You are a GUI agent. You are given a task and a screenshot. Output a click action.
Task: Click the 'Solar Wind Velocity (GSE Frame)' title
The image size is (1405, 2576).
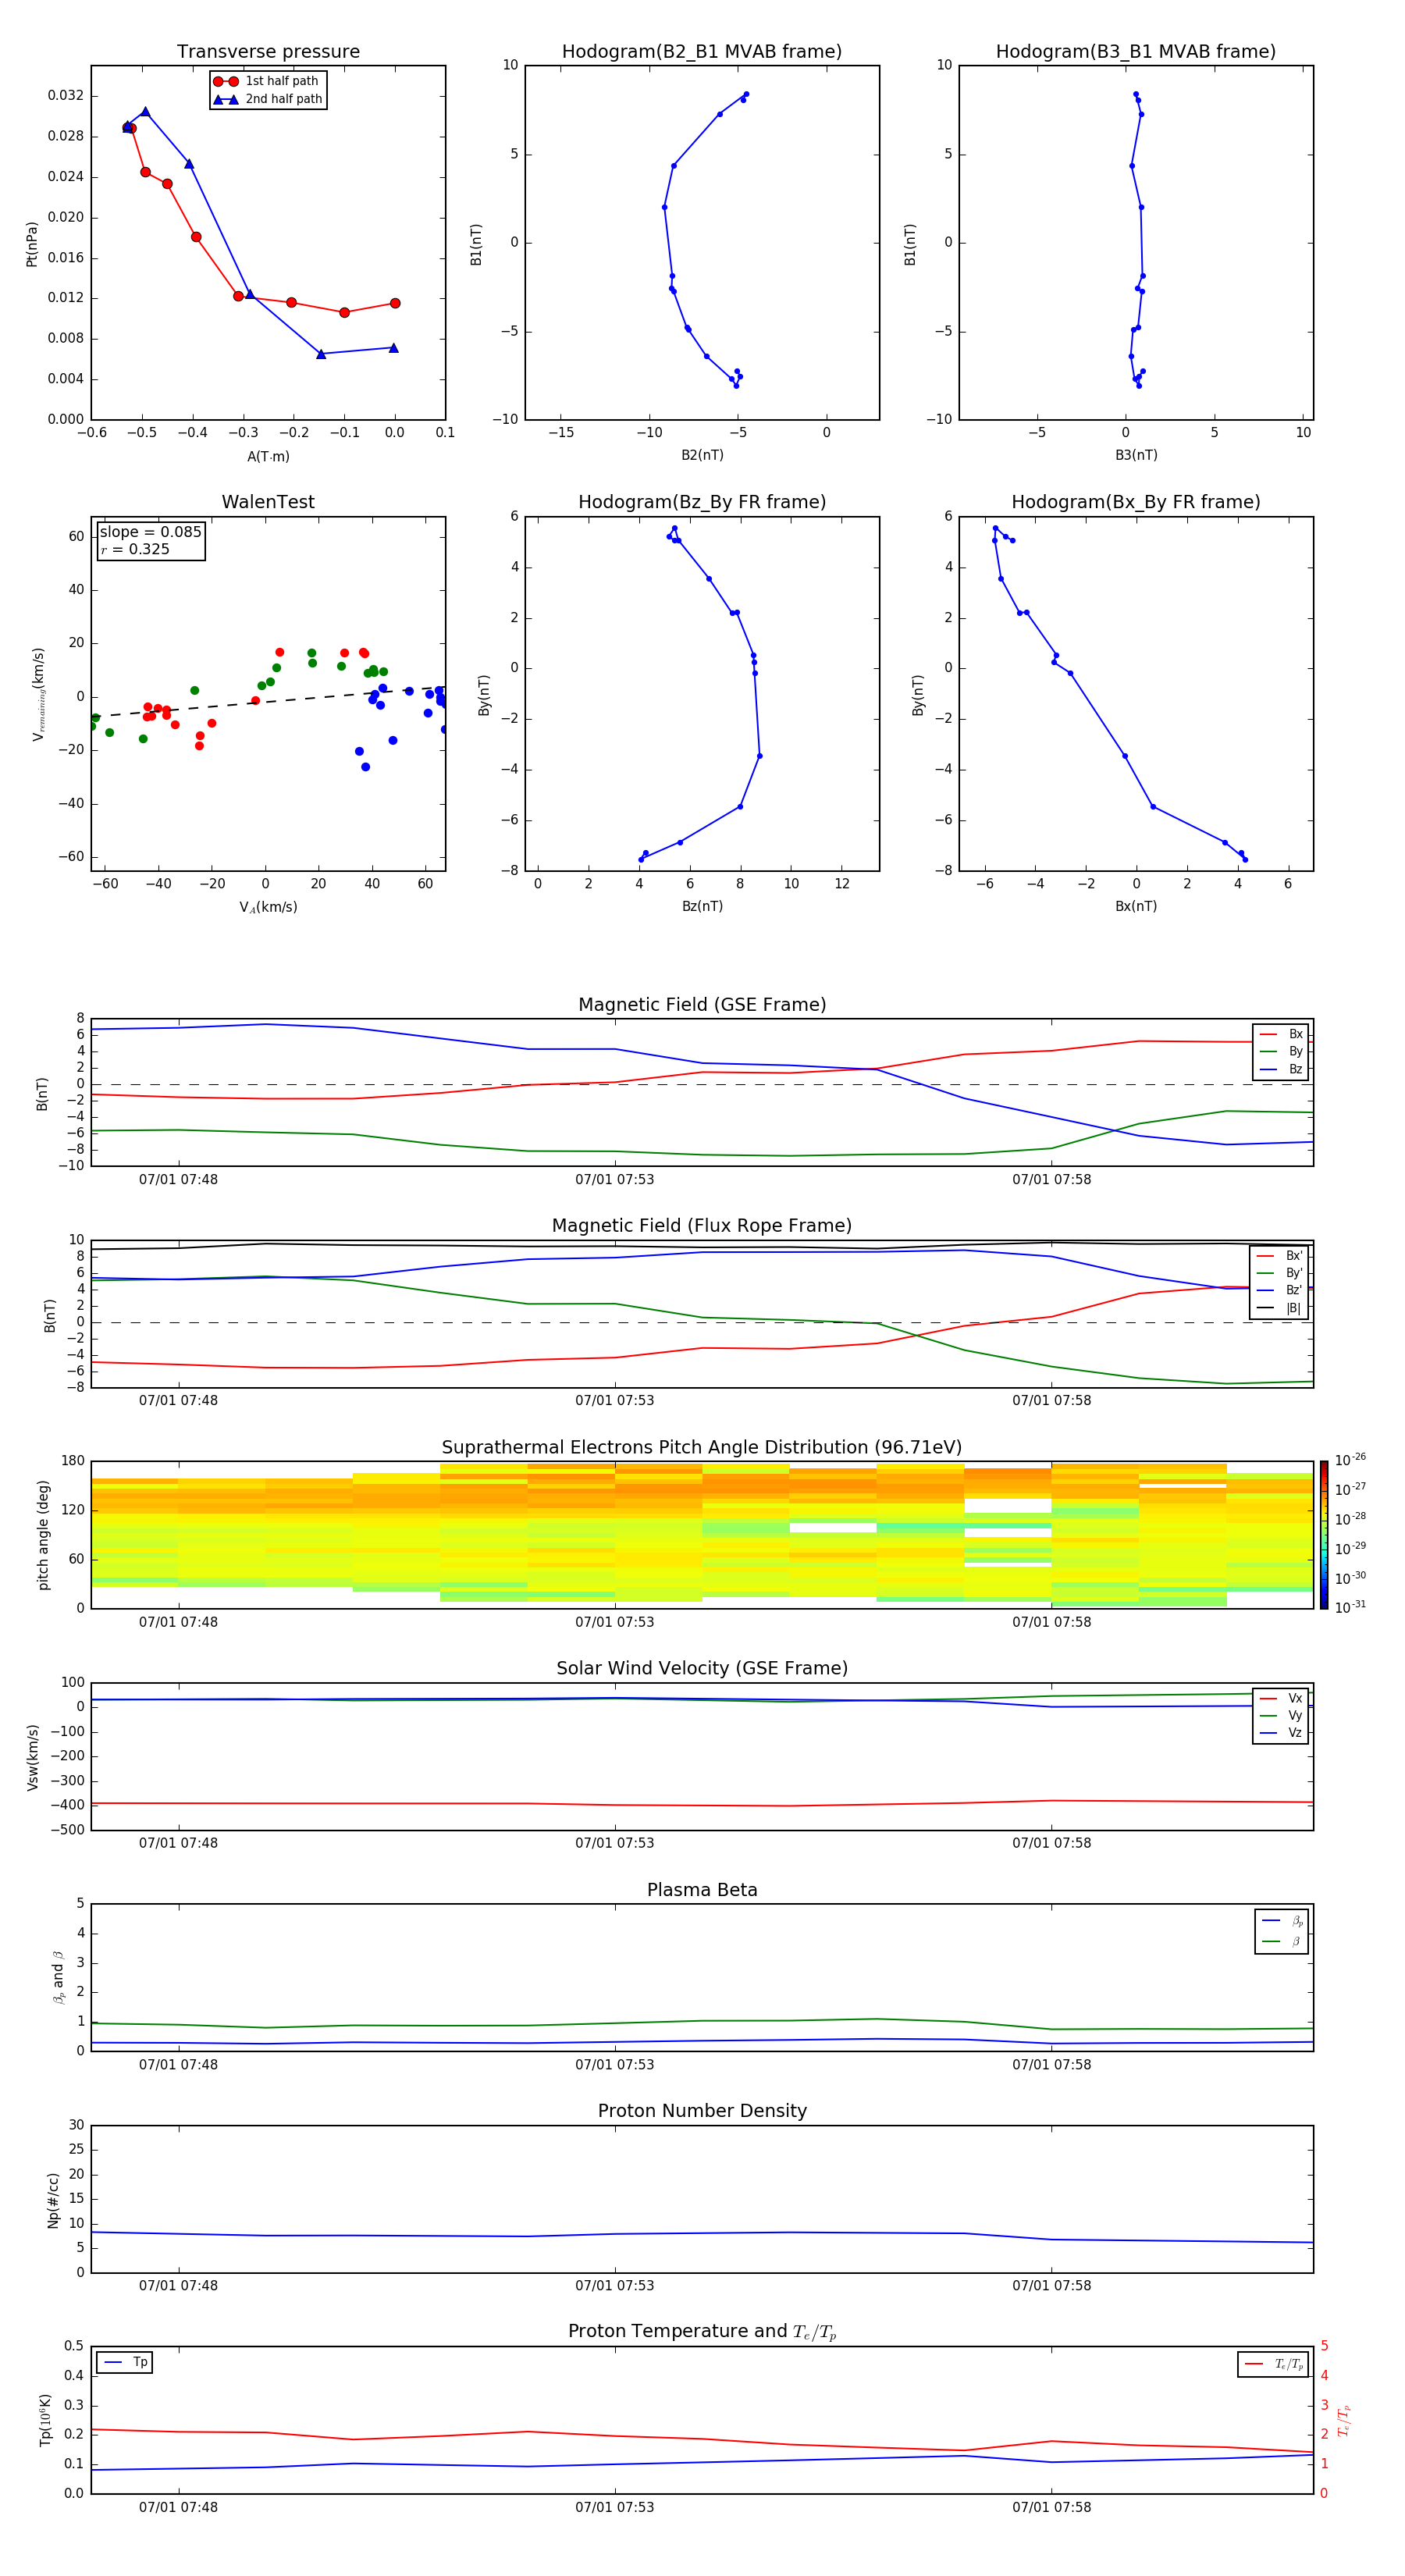click(x=702, y=1668)
